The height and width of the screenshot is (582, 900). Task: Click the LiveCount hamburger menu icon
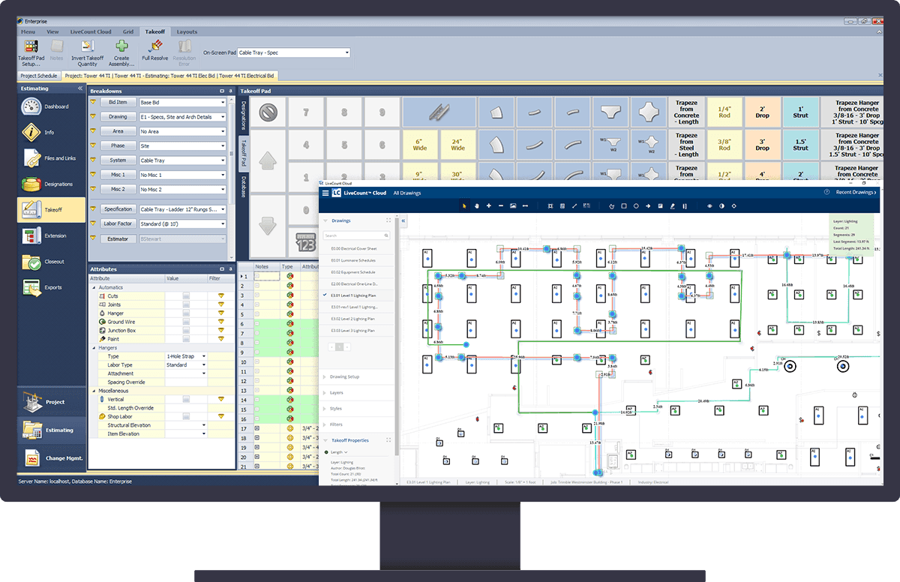click(x=325, y=193)
